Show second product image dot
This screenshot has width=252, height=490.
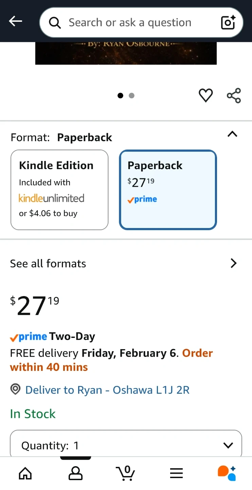(132, 96)
